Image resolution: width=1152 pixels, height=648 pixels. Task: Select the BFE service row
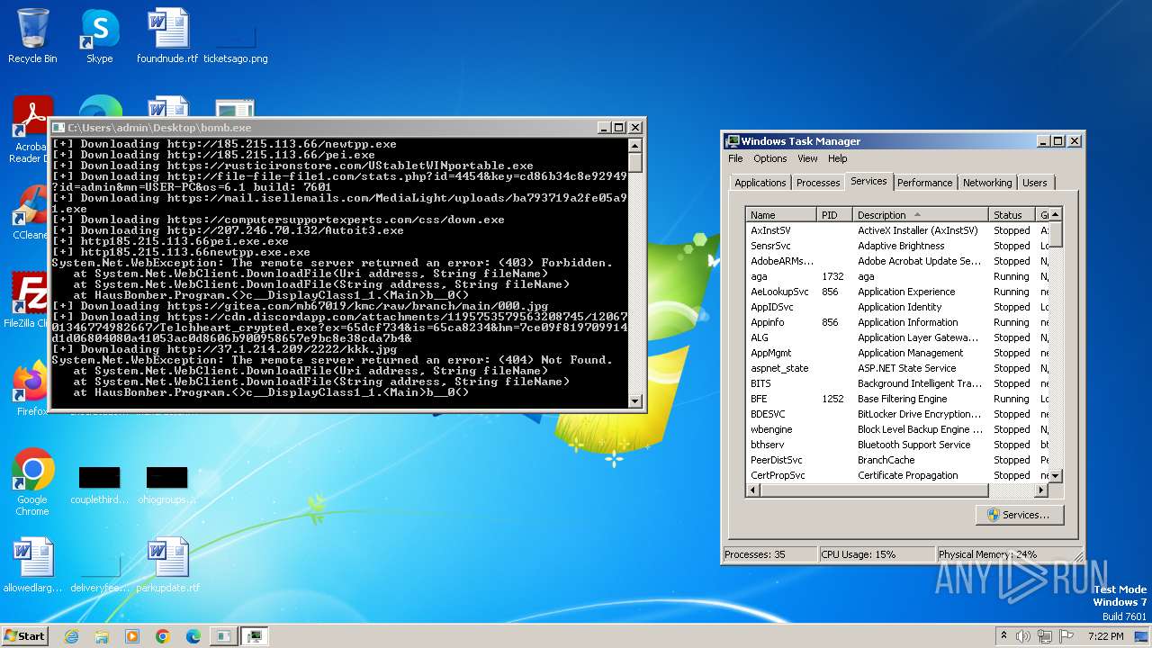[898, 399]
